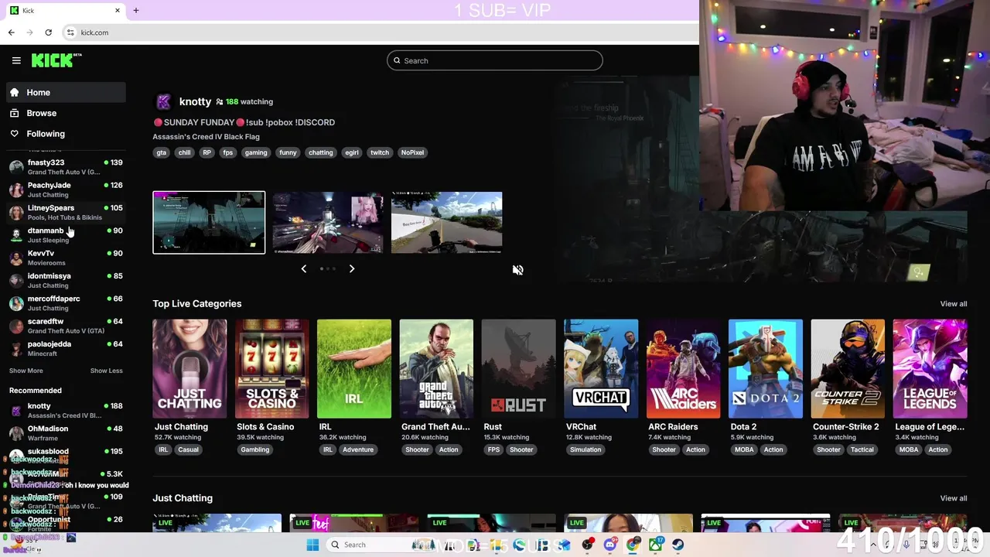Open paolaojedda Minecraft channel in sidebar

(66, 348)
